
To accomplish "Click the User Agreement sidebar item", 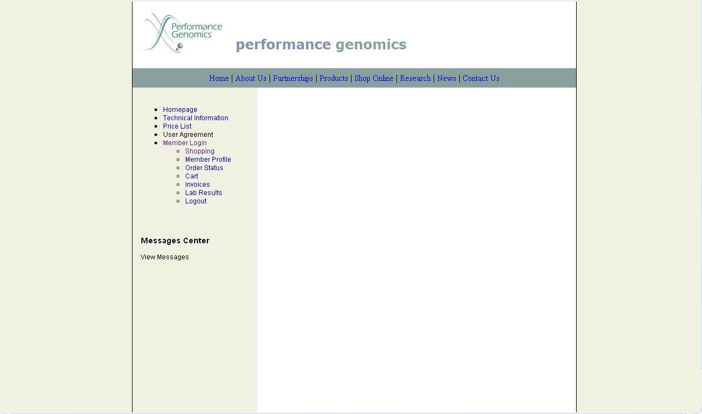I will pos(187,135).
